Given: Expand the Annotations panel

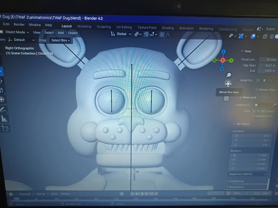Looking at the screenshot, I should (227, 187).
